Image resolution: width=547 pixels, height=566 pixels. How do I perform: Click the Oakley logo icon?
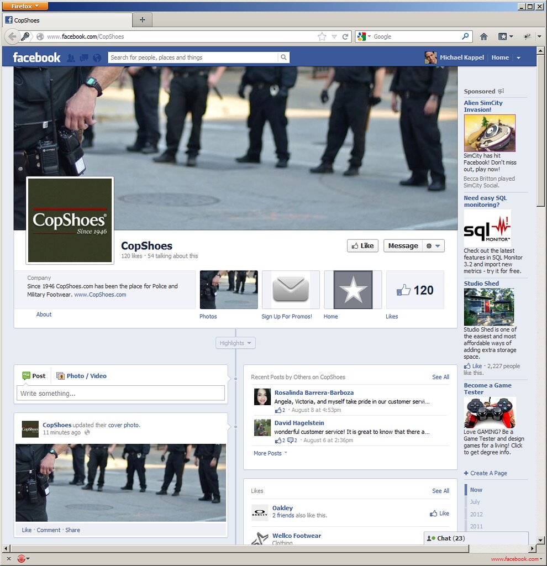(260, 512)
